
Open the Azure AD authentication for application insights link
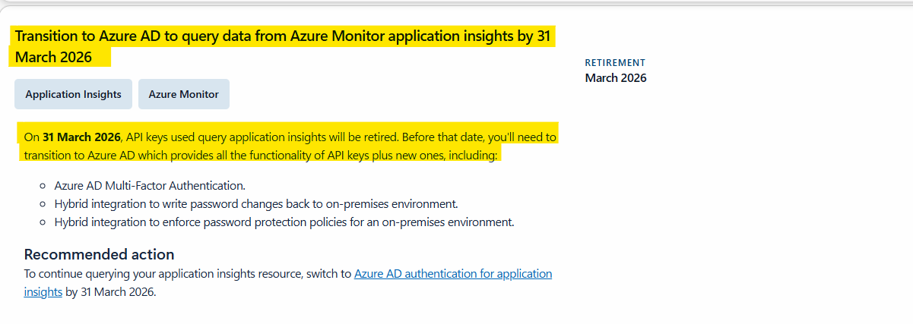click(288, 282)
